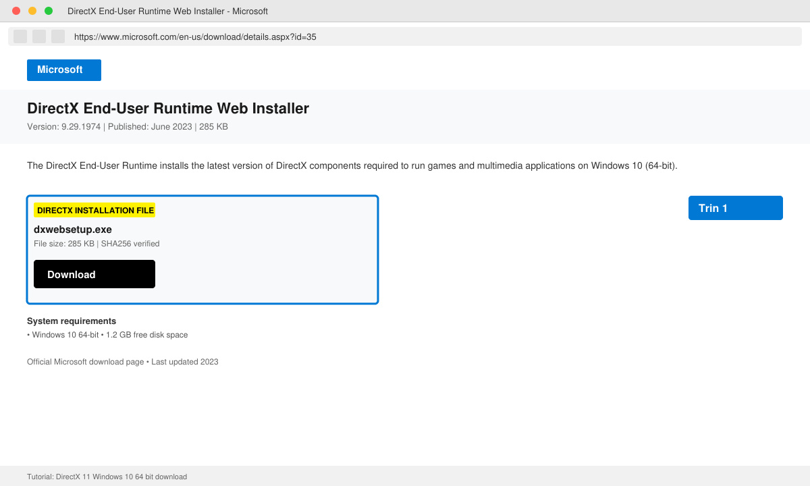Click the Windows 10 64-bit disk space line
Screen dimensions: 810x486
[x=107, y=335]
